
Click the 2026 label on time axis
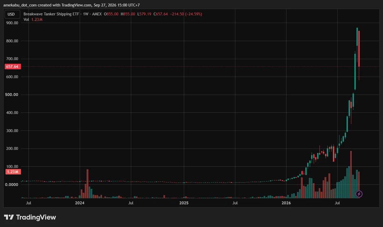(x=287, y=202)
